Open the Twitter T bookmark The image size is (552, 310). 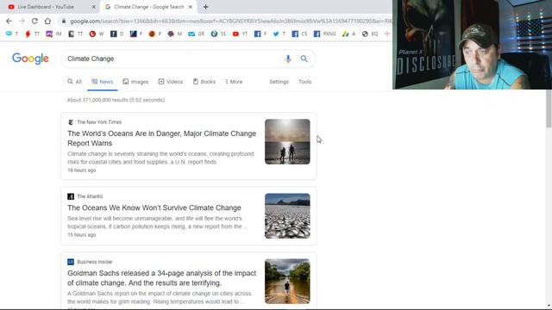pyautogui.click(x=279, y=34)
